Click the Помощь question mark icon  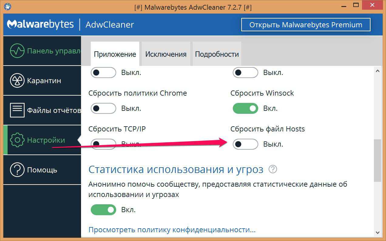(17, 170)
